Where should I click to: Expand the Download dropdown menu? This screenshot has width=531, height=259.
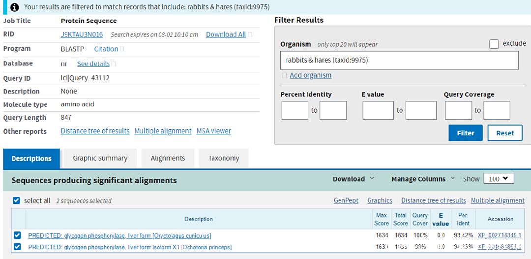pos(353,179)
